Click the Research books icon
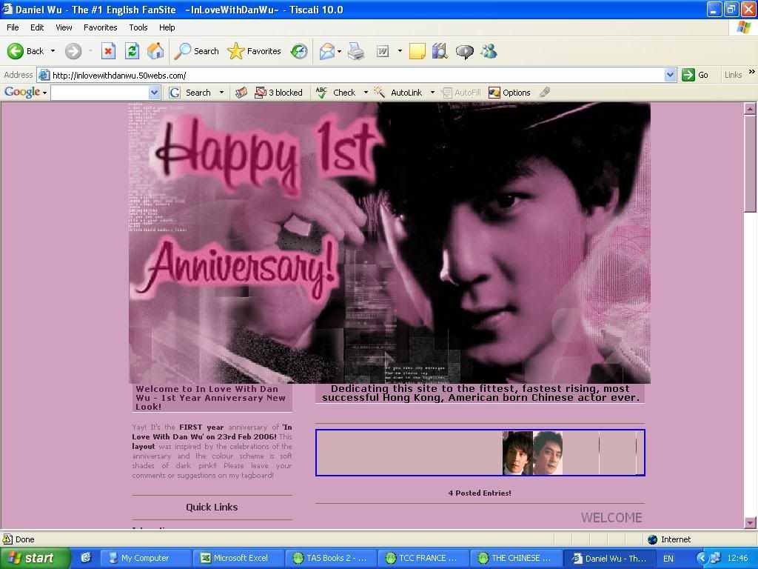This screenshot has width=758, height=569. tap(440, 51)
